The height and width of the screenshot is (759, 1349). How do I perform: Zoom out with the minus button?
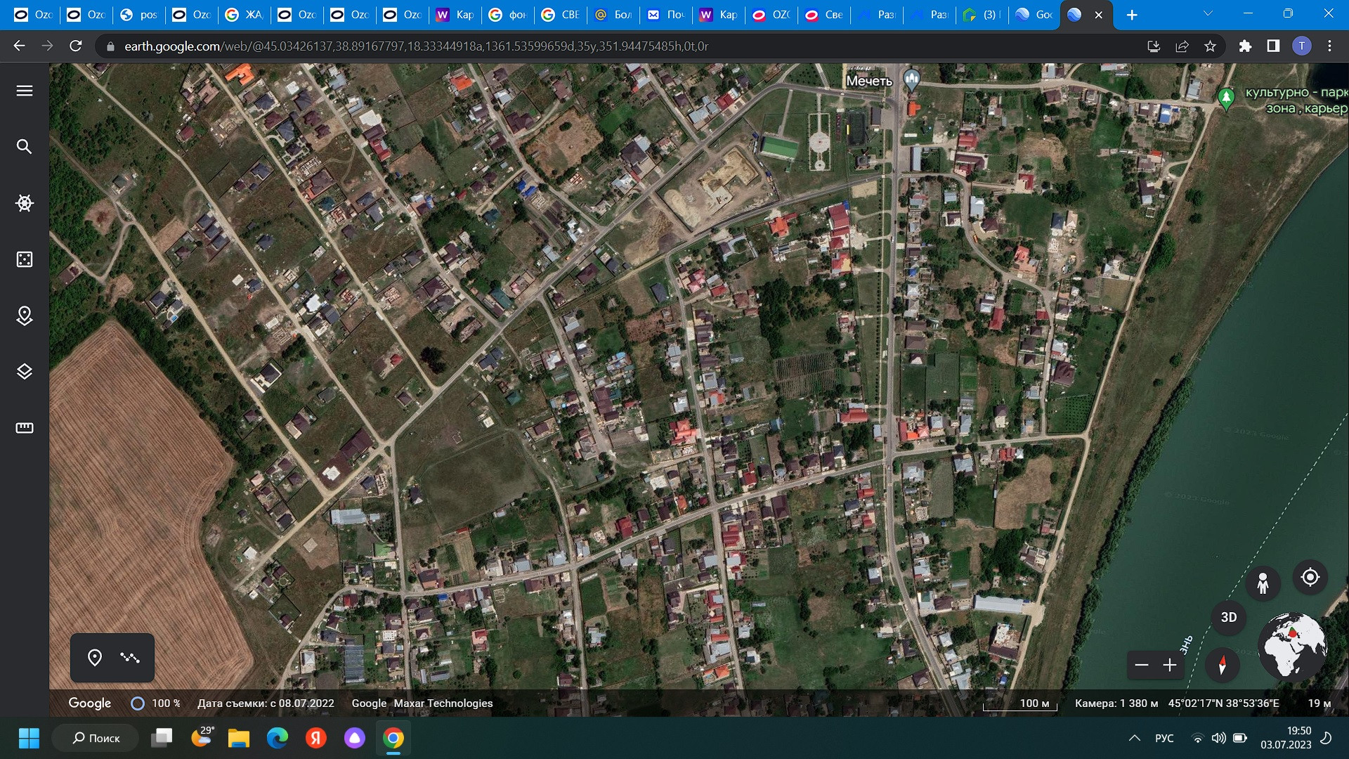[x=1142, y=665]
